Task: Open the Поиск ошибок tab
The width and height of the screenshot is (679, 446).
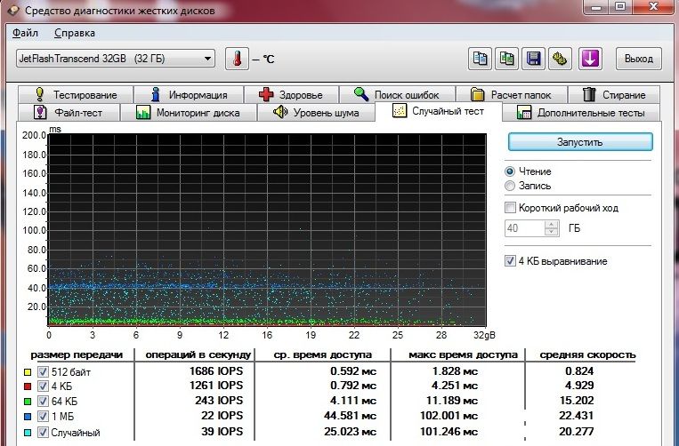Action: (x=394, y=94)
